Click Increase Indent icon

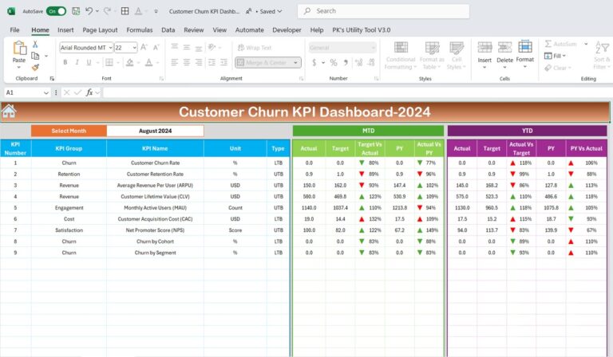[x=223, y=62]
